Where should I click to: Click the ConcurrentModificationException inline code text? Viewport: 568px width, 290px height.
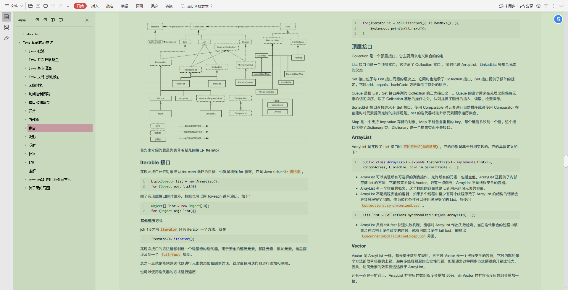(393, 236)
